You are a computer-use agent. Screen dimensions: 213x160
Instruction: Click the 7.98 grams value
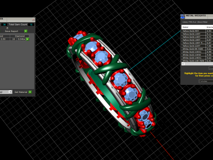click(209, 46)
